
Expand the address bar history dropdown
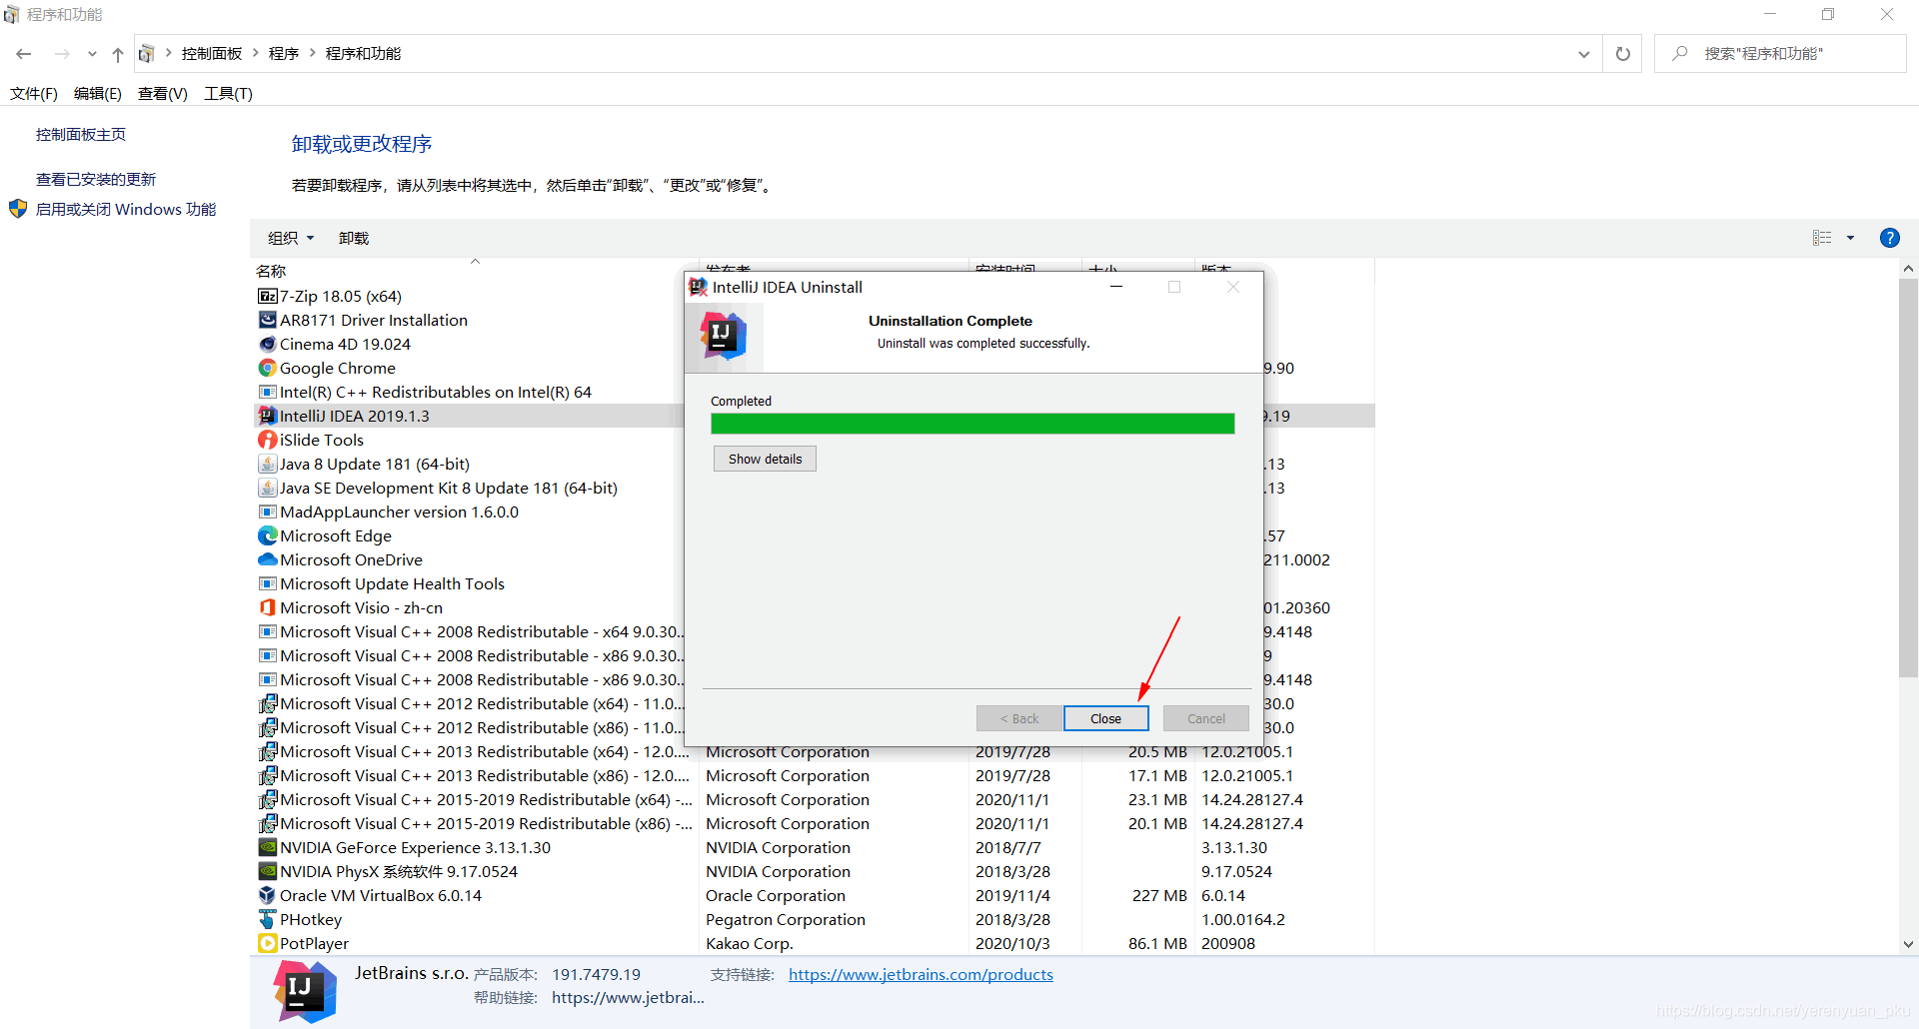click(x=1584, y=54)
